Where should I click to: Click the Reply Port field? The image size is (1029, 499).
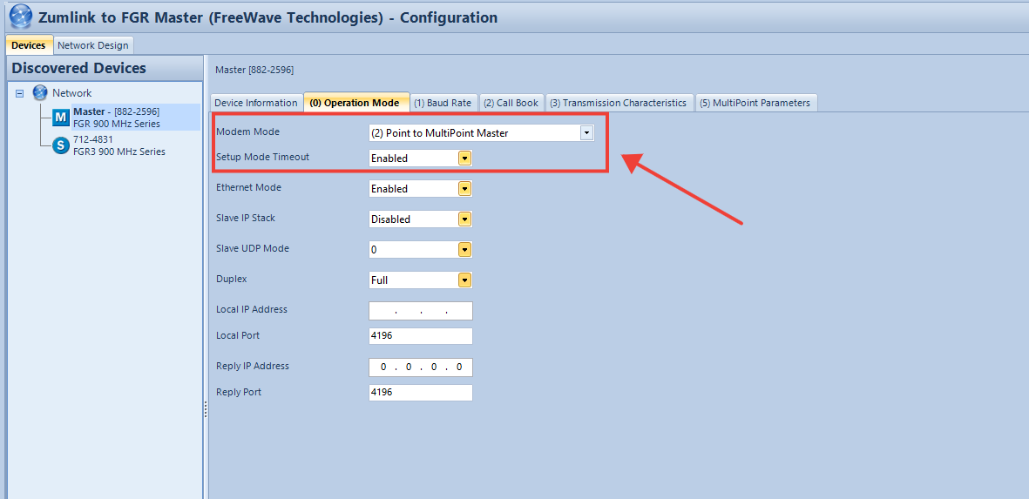point(421,393)
